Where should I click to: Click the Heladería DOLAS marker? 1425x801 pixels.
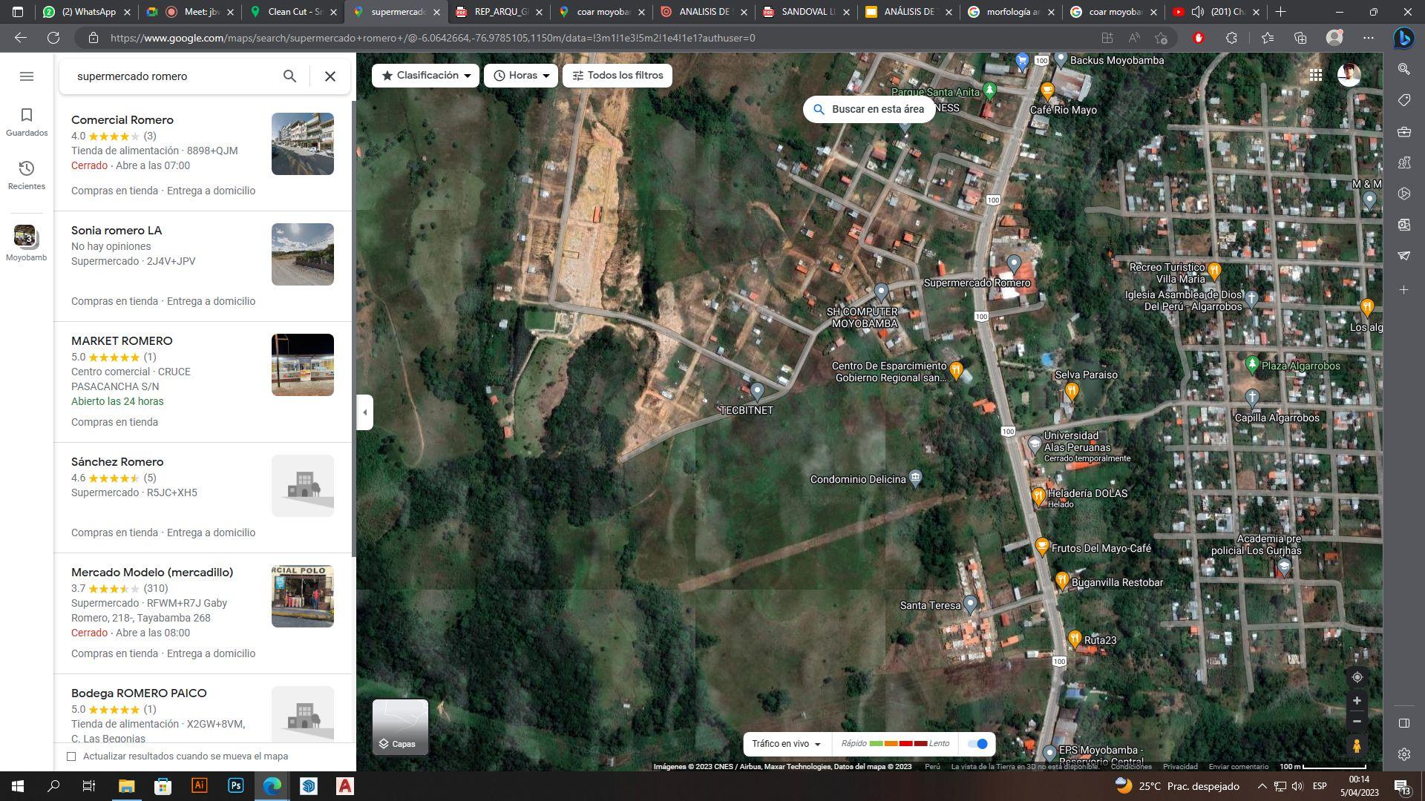pos(1038,496)
